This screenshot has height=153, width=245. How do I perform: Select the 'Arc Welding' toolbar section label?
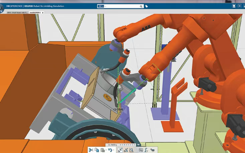click(113, 145)
